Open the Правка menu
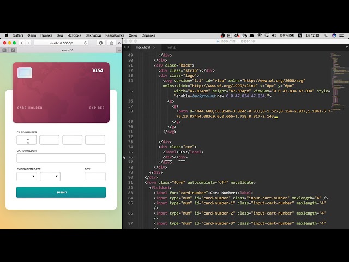The width and height of the screenshot is (349, 262). pyautogui.click(x=46, y=35)
